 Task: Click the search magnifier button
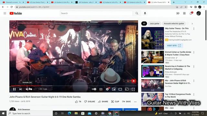click(137, 13)
